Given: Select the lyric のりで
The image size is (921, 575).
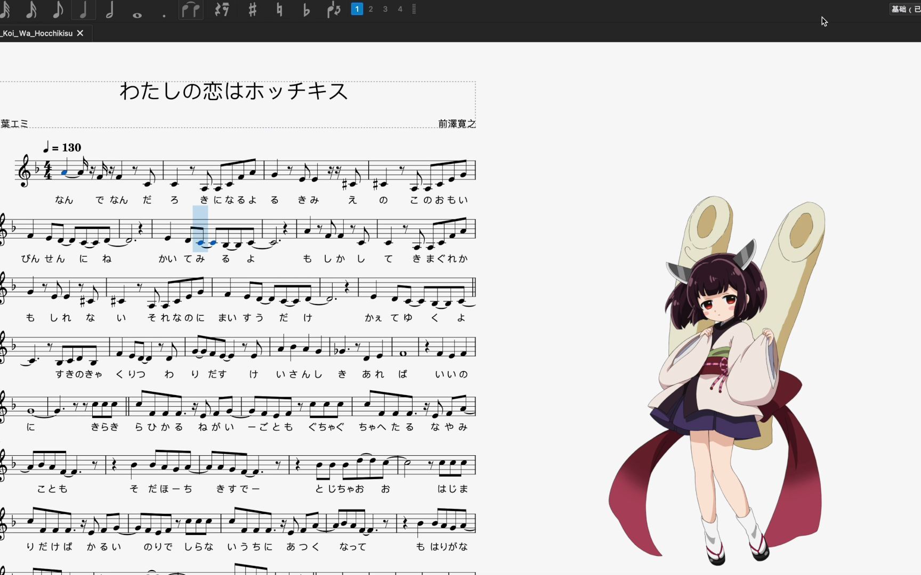Looking at the screenshot, I should [x=158, y=546].
